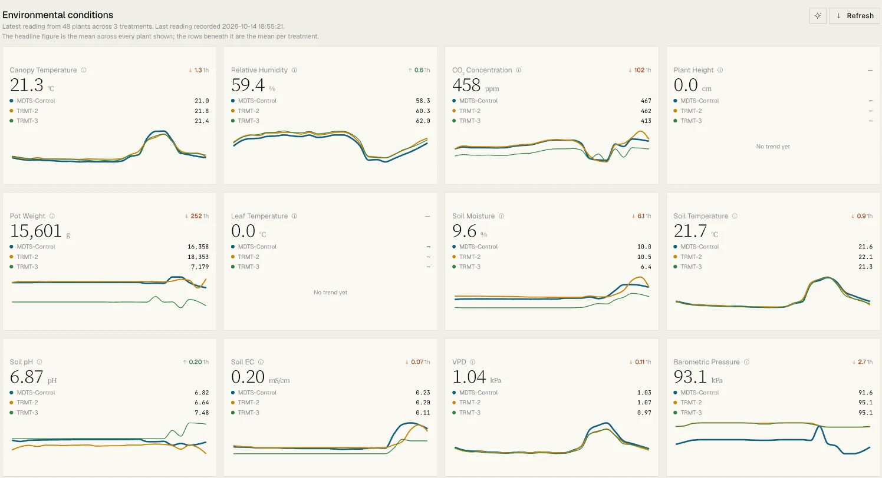Open info icon beside Soil EC
Image resolution: width=882 pixels, height=478 pixels.
click(261, 362)
